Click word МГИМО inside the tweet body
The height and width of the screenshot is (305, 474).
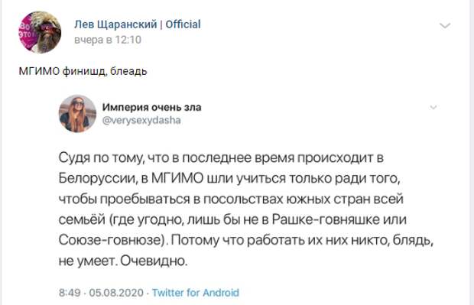point(177,178)
